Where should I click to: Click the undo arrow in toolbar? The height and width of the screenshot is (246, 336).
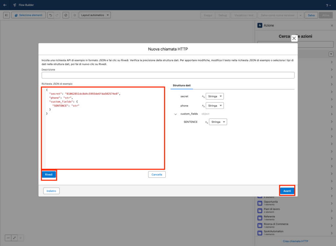[51, 15]
